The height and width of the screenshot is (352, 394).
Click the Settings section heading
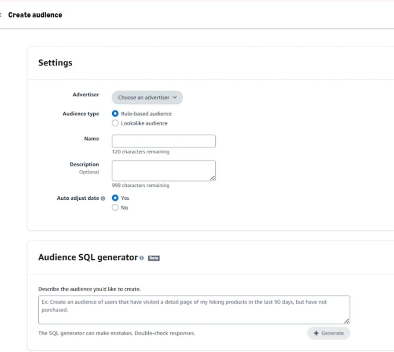pos(55,62)
